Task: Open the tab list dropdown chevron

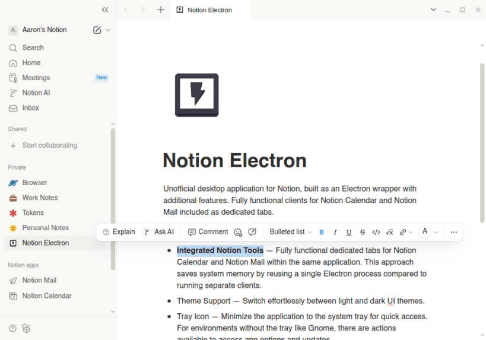Action: pos(433,10)
